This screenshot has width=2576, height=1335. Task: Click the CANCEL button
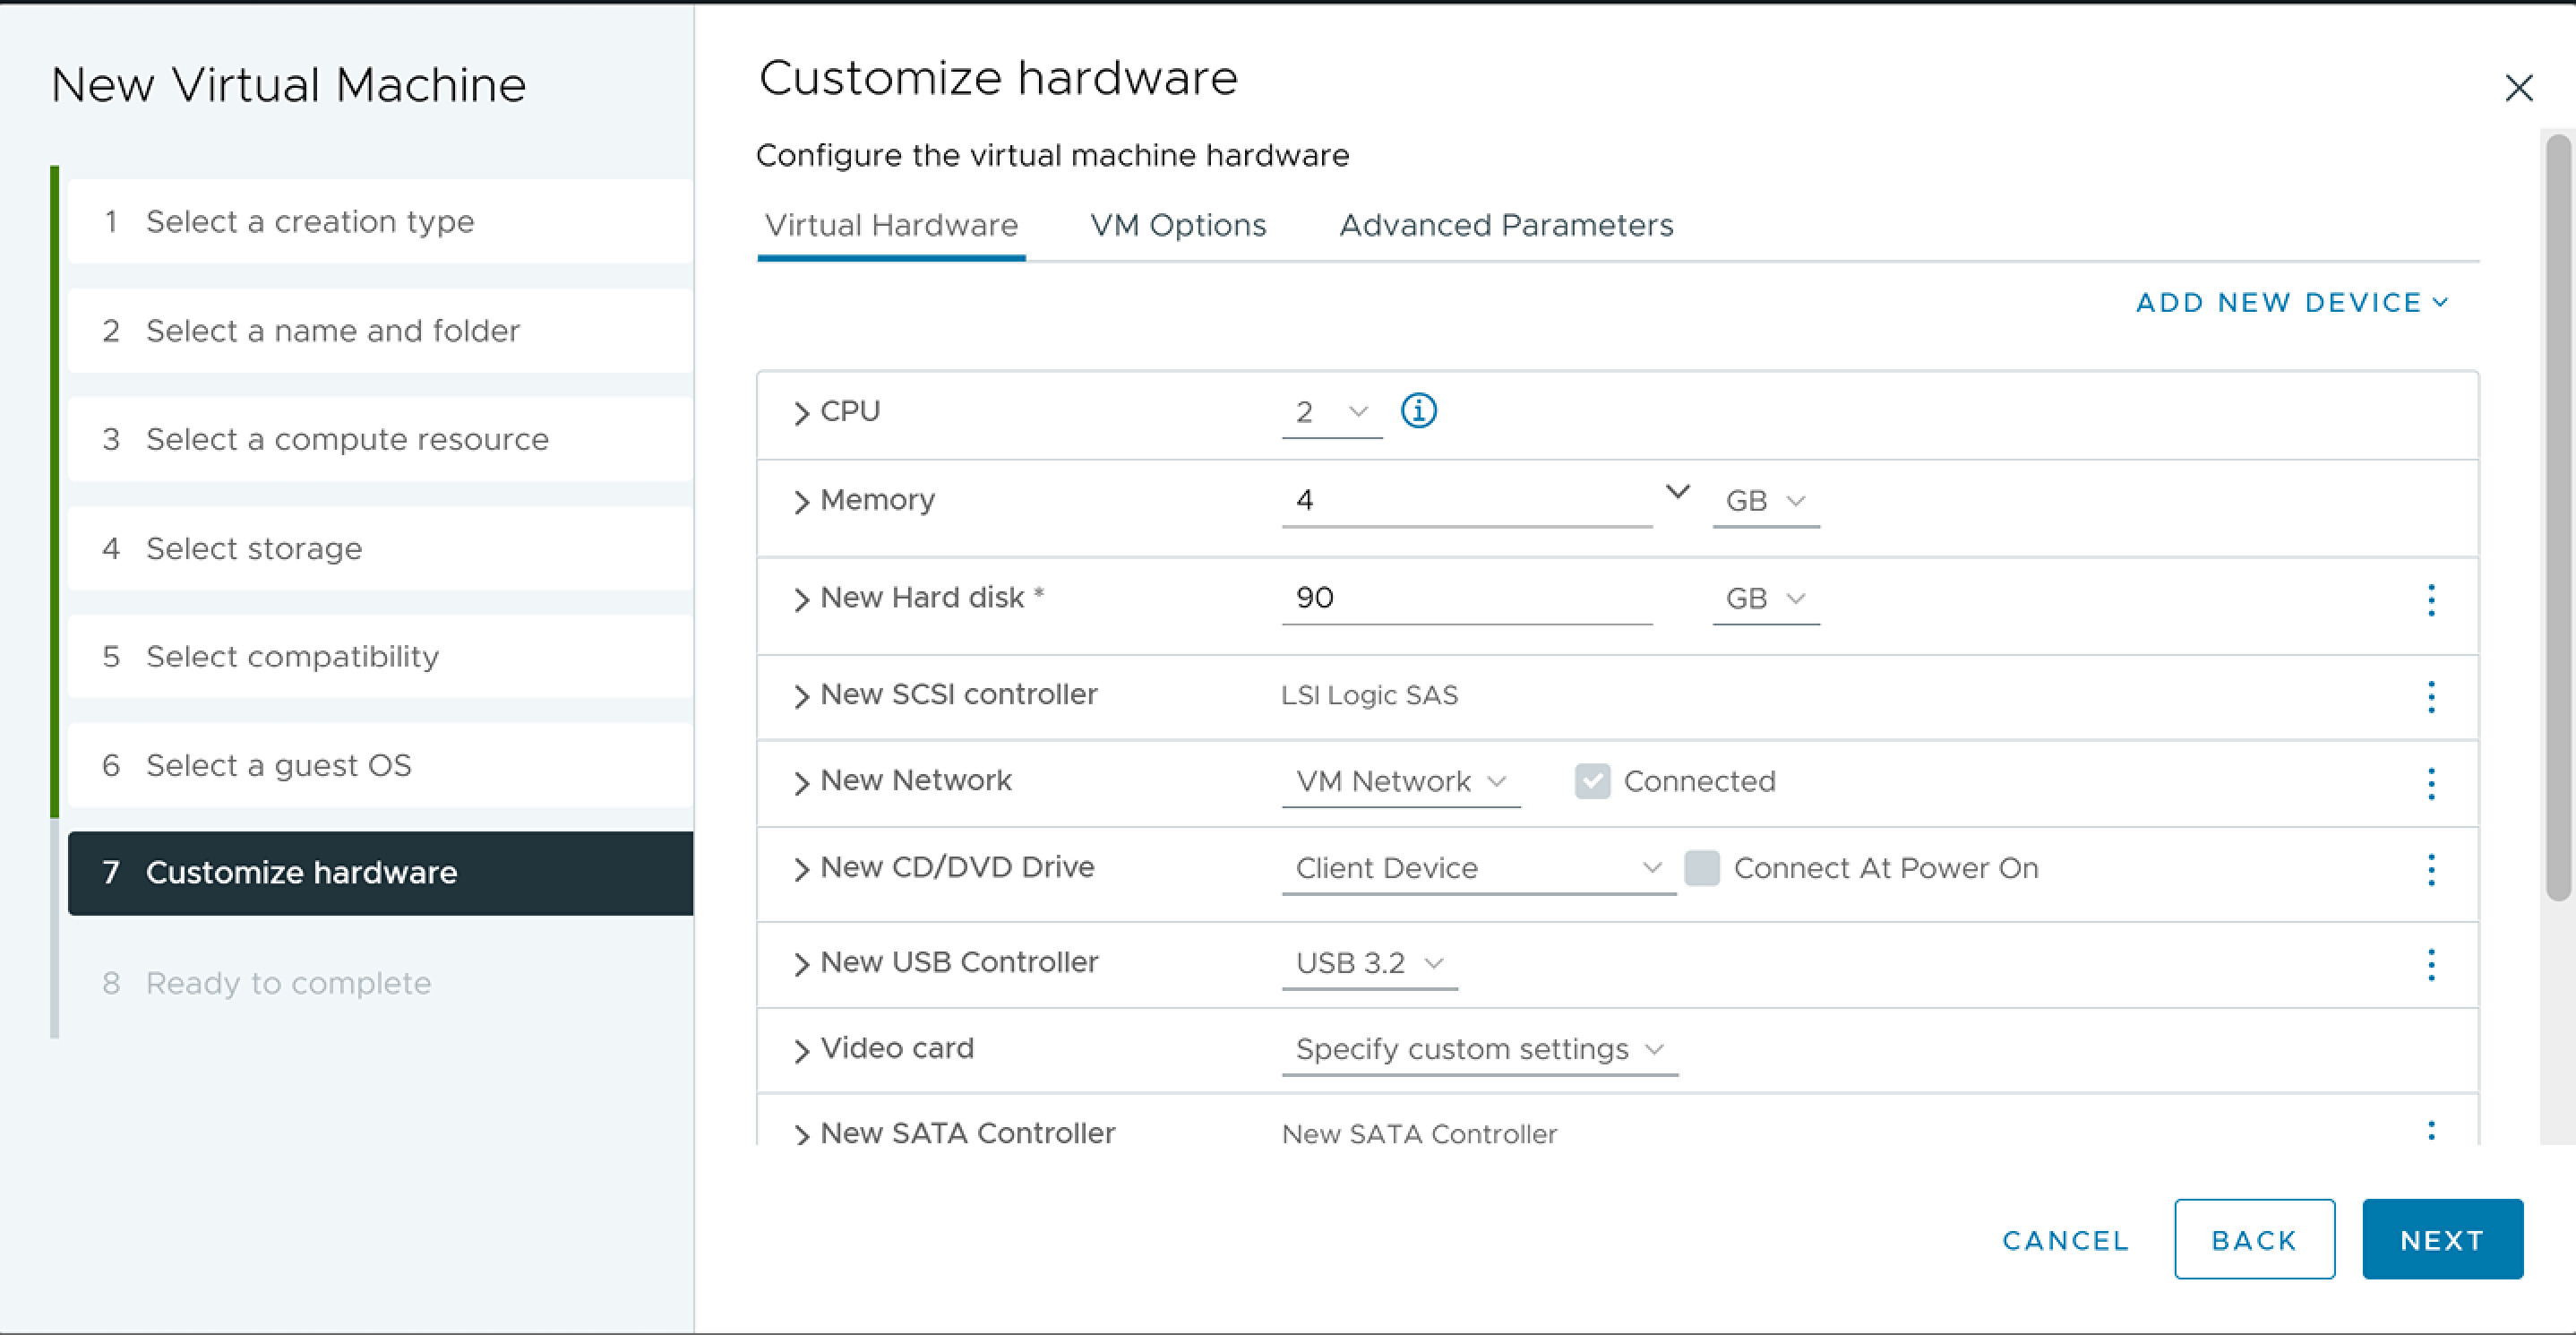2064,1240
